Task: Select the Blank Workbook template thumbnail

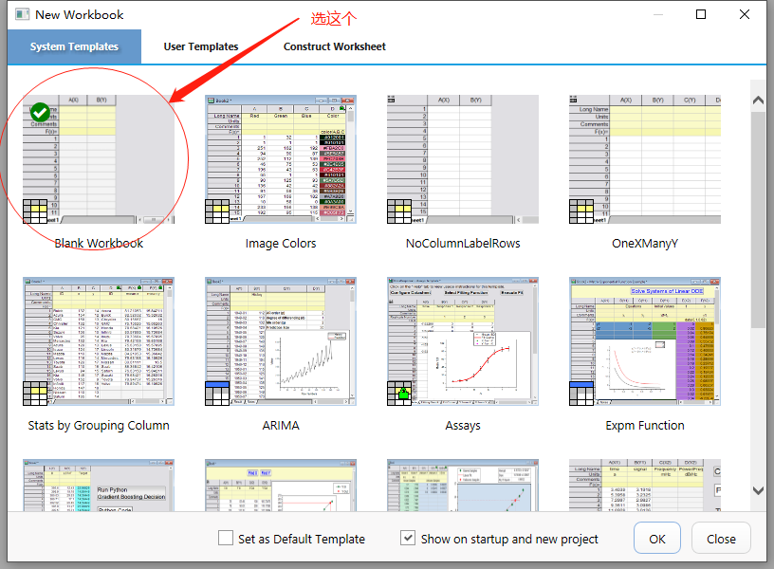Action: click(x=99, y=159)
